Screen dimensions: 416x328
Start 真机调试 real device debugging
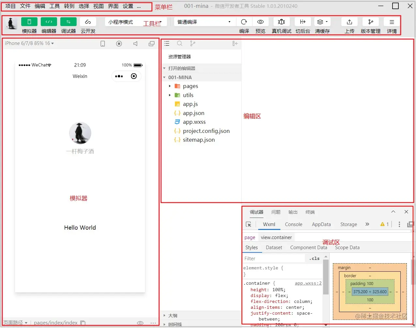pyautogui.click(x=281, y=22)
